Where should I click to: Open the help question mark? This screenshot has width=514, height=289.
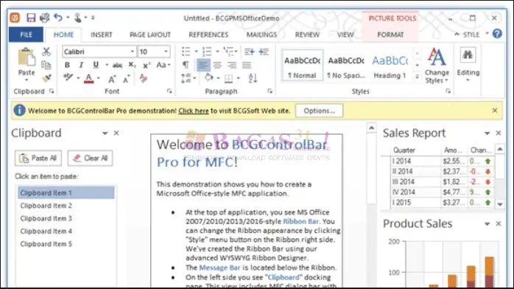[x=497, y=34]
